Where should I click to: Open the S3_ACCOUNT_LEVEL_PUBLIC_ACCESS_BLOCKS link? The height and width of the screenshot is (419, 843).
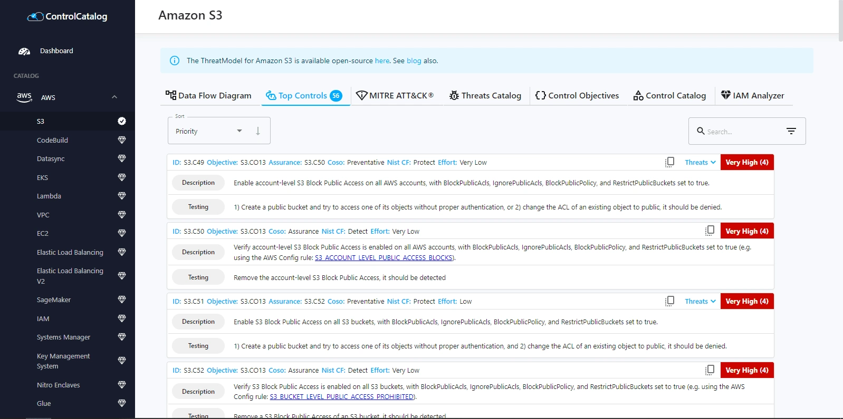coord(384,258)
